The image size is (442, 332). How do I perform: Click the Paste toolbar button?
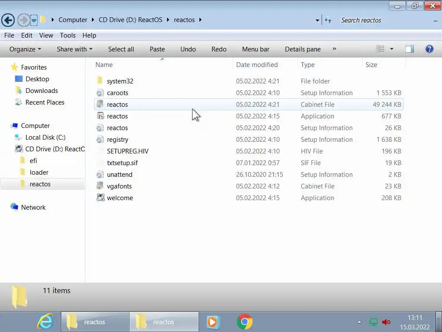pyautogui.click(x=157, y=49)
